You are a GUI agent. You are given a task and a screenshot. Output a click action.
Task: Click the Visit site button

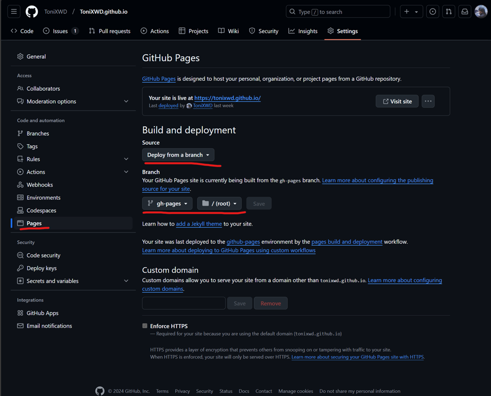tap(397, 101)
